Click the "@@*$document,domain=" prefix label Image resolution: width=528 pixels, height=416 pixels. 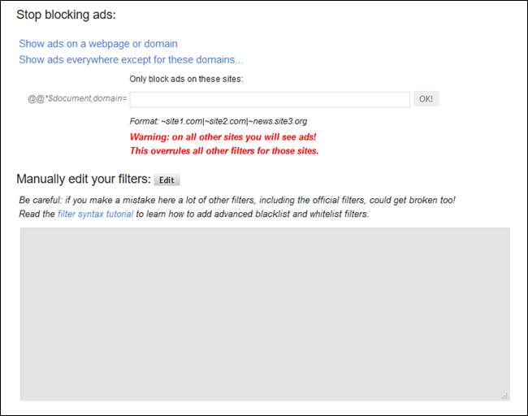tap(76, 99)
